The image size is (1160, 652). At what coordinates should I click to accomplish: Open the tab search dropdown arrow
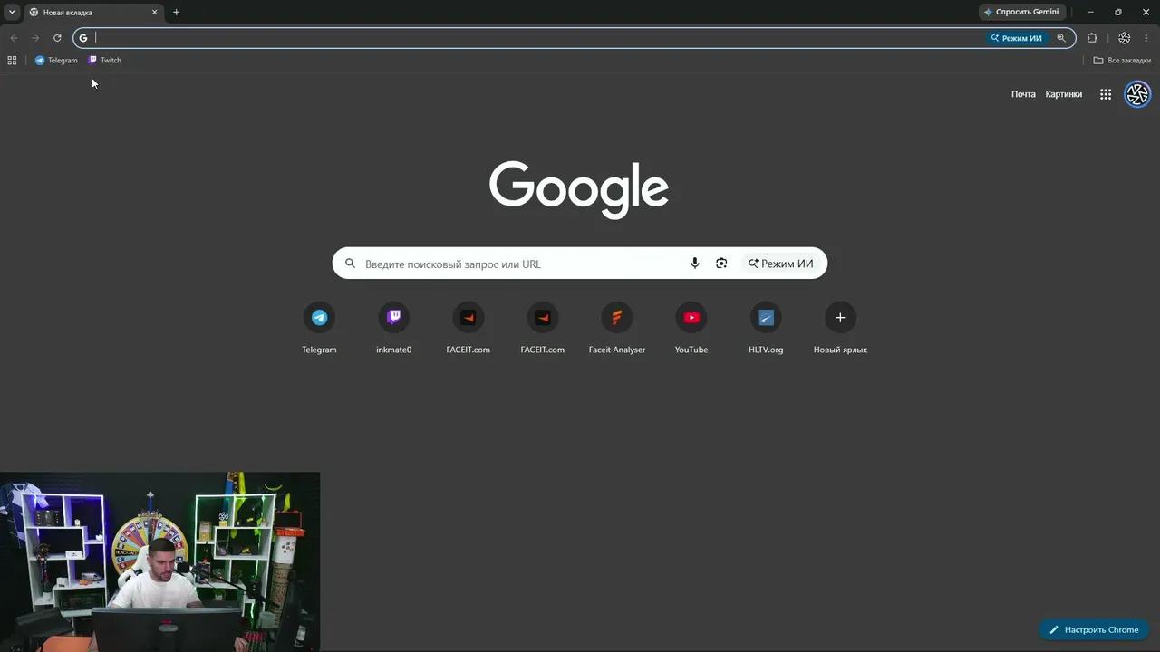click(12, 12)
